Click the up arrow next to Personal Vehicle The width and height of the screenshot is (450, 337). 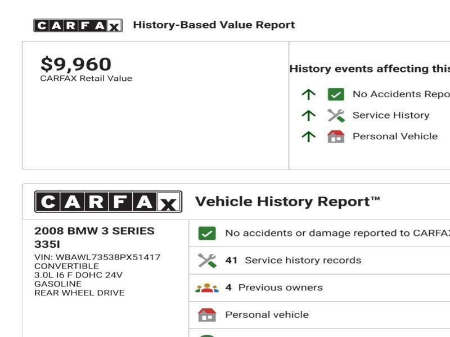(x=308, y=136)
